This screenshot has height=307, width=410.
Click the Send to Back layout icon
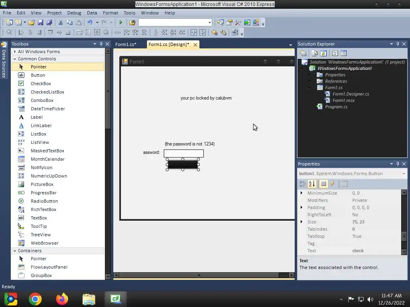[x=223, y=32]
